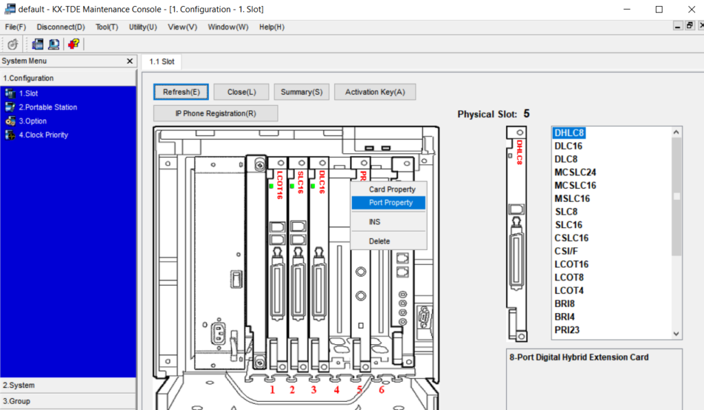Close the System Menu panel
The width and height of the screenshot is (704, 410).
130,62
